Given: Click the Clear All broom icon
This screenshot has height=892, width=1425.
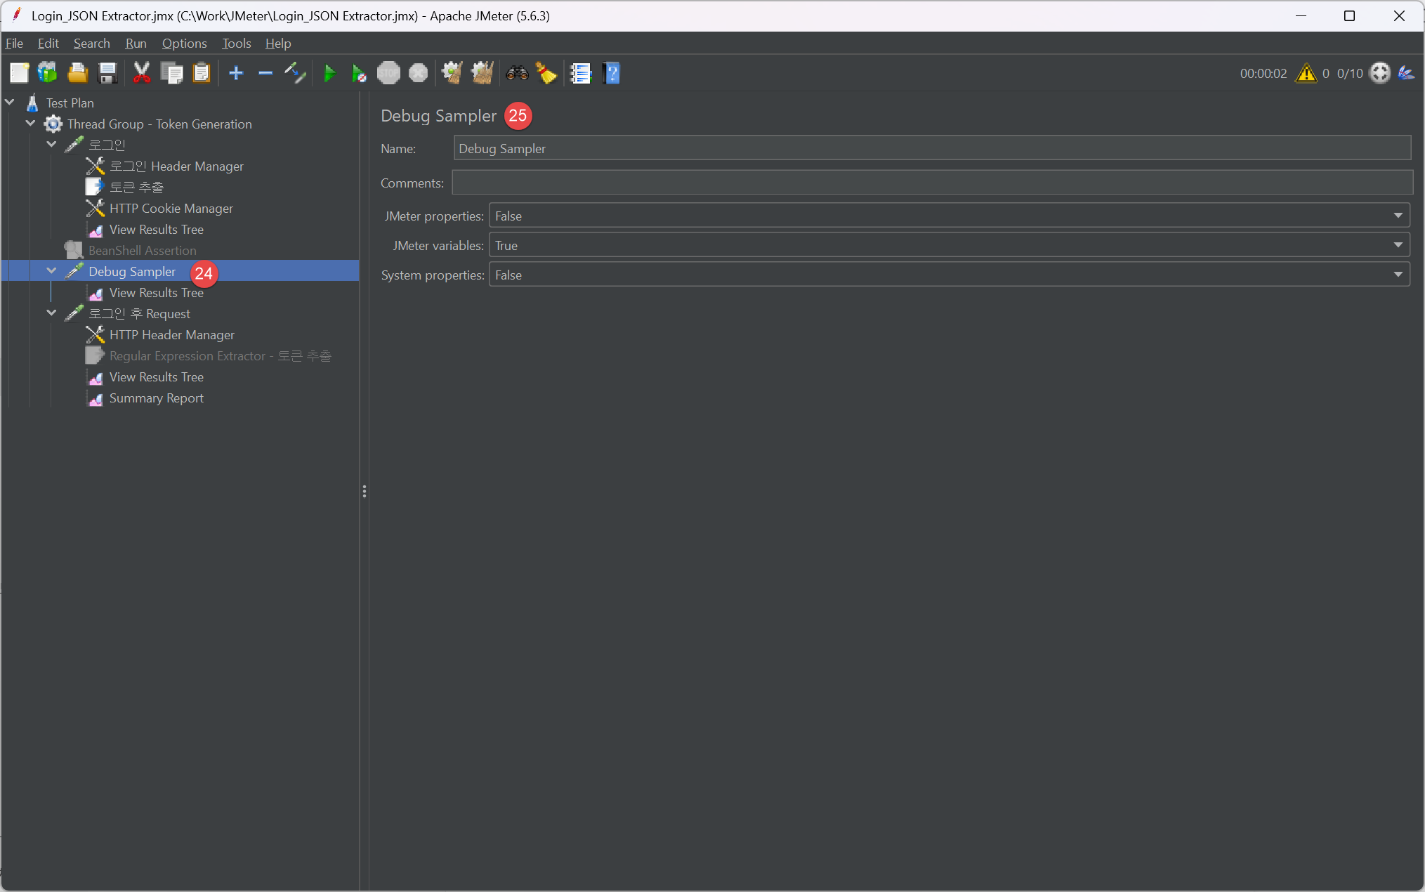Looking at the screenshot, I should click(482, 73).
